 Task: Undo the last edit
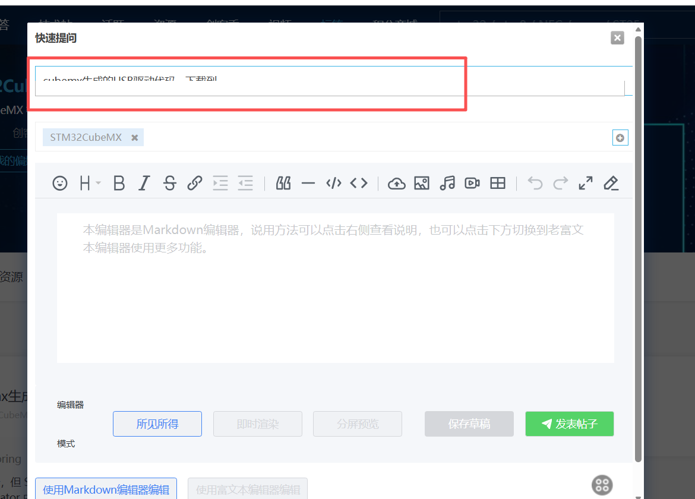pyautogui.click(x=535, y=183)
